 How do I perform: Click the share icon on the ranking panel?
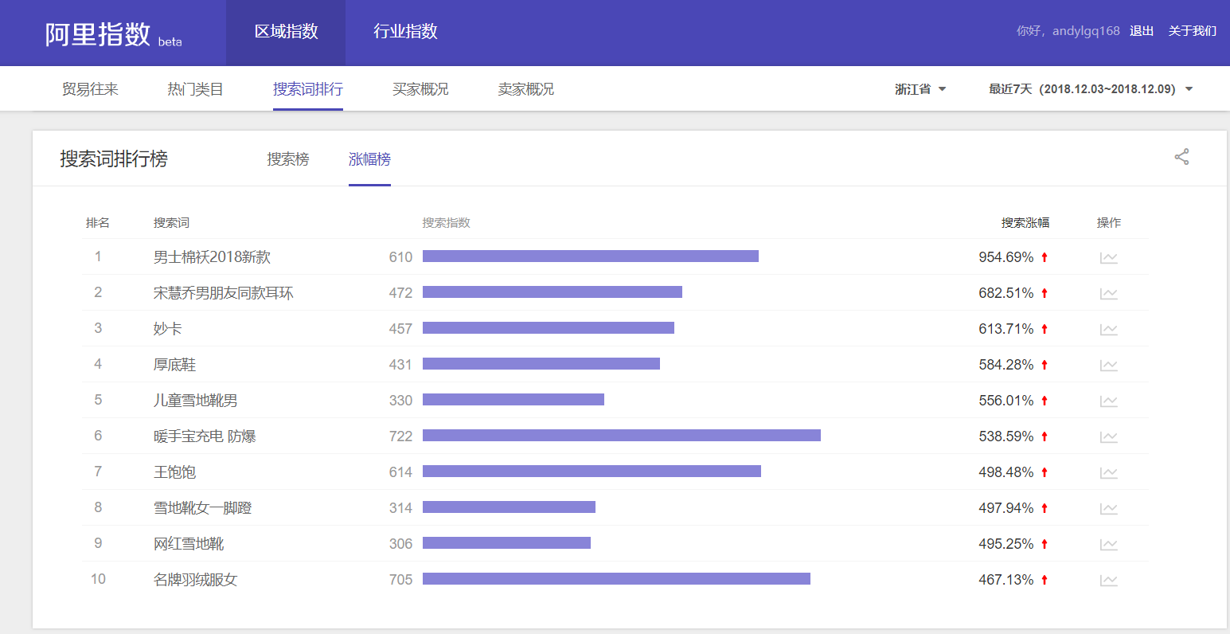click(x=1181, y=157)
